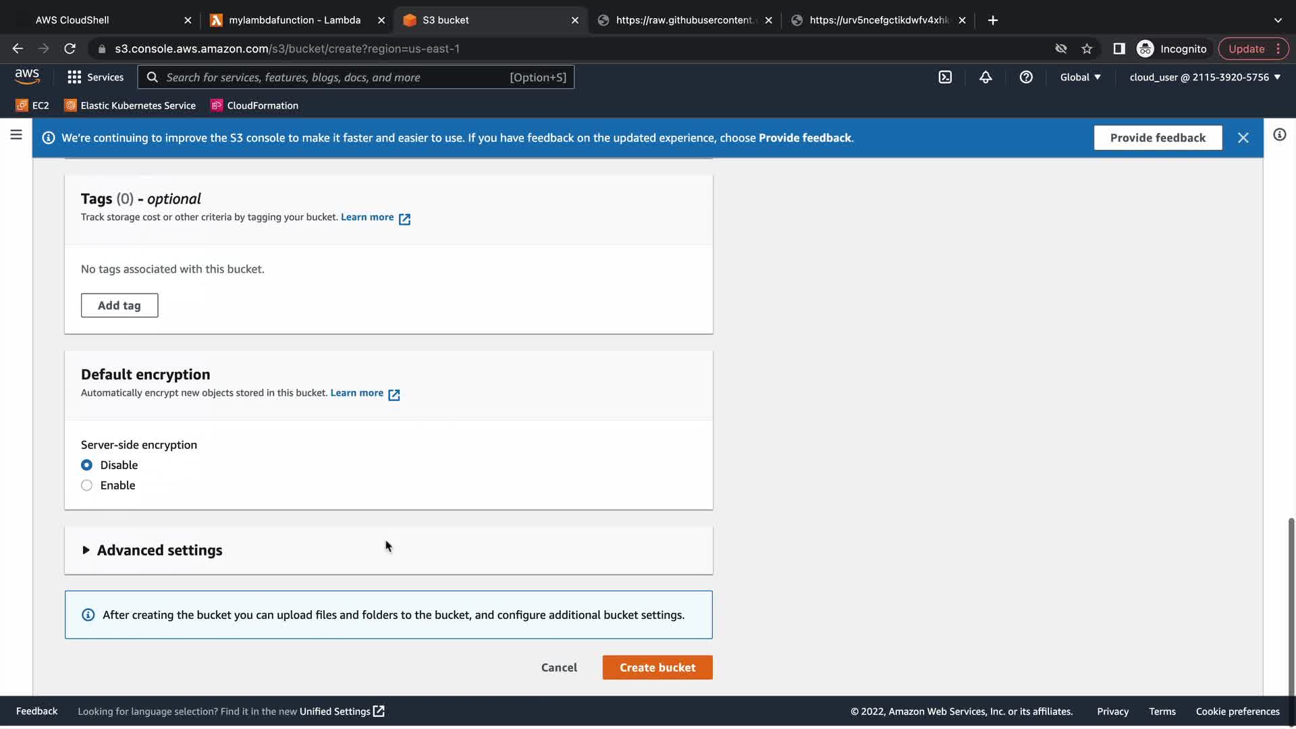Click the page vertical scrollbar thumb

coord(1291,607)
